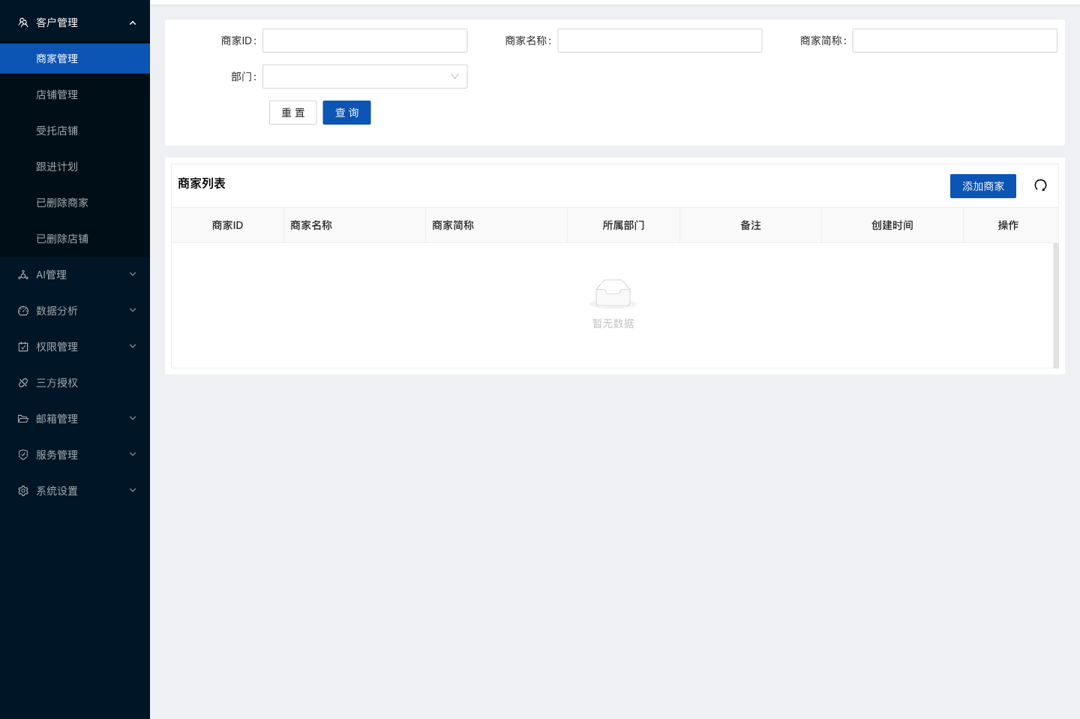Click the 查询 button
This screenshot has width=1080, height=719.
point(346,113)
